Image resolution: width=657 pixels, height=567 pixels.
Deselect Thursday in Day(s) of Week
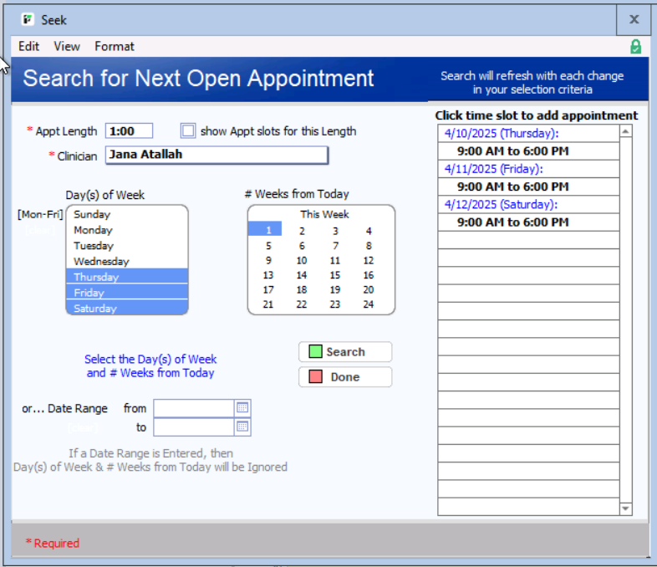point(127,277)
